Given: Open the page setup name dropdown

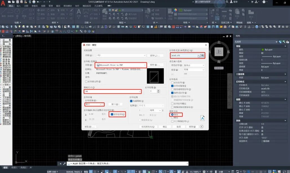Looking at the screenshot, I should pyautogui.click(x=121, y=55).
